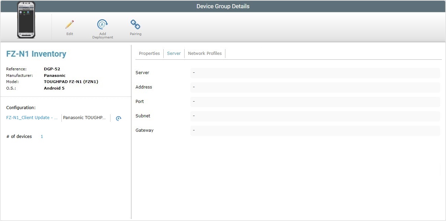
Task: Select the Edit pencil icon
Action: coord(69,24)
